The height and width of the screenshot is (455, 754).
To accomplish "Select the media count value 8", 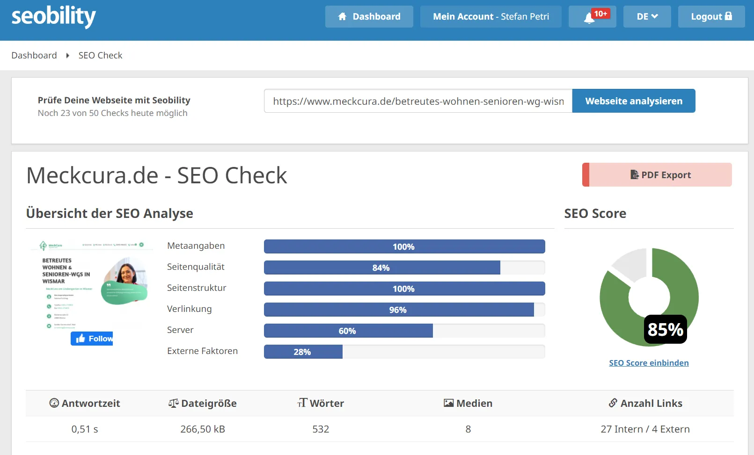I will coord(468,429).
